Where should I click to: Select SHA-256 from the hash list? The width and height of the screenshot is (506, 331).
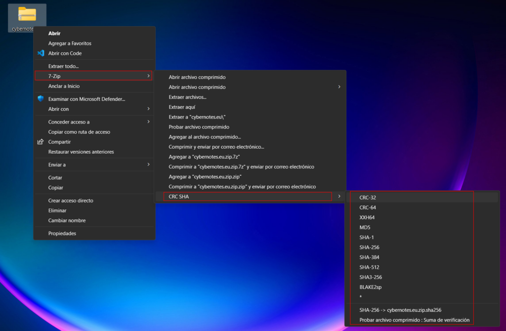tap(371, 247)
